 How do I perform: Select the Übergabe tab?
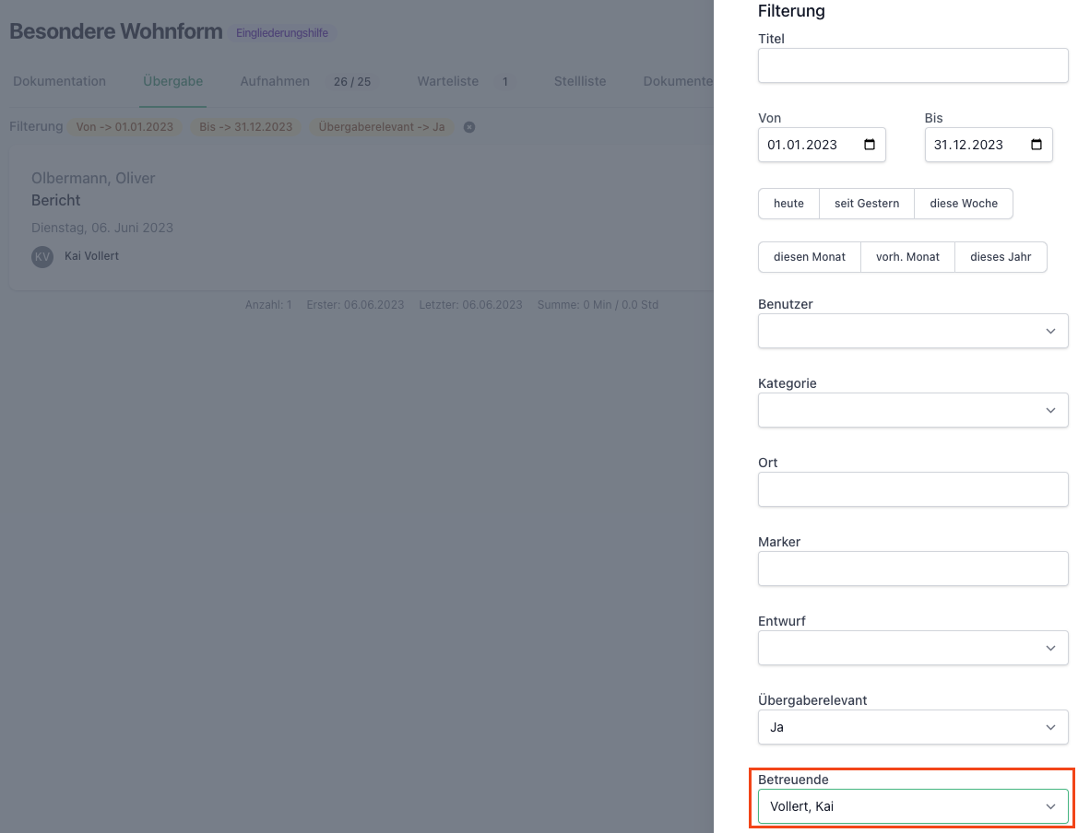(x=172, y=81)
